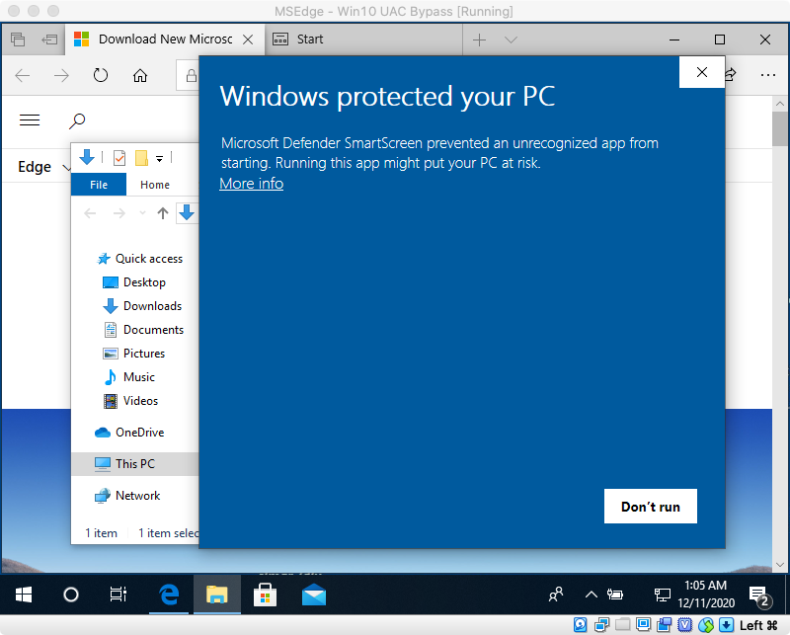Open Action Center notifications icon
This screenshot has width=790, height=635.
point(759,595)
